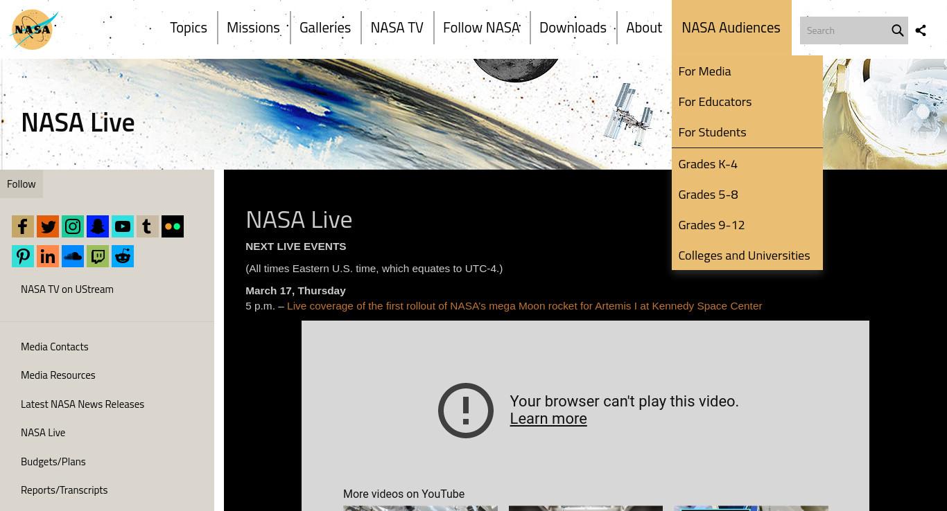Open Budgets/Plans link

pos(53,462)
